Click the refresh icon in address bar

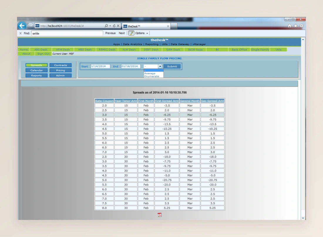pos(114,26)
